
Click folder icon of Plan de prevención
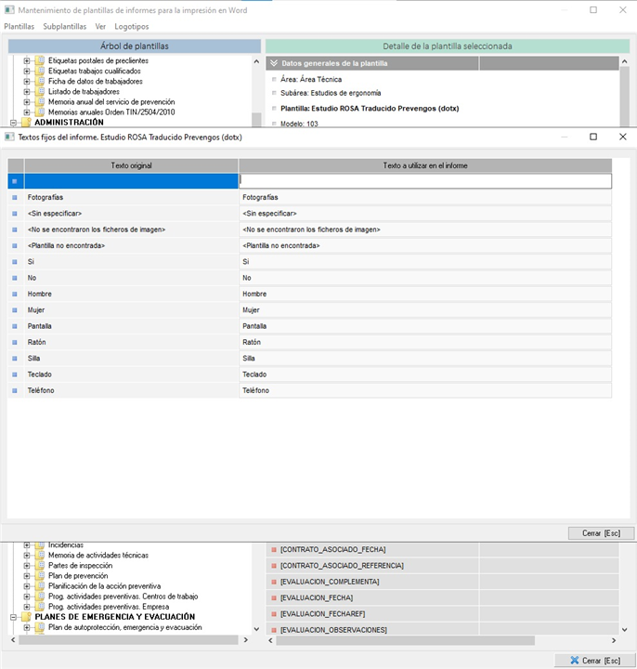point(40,575)
